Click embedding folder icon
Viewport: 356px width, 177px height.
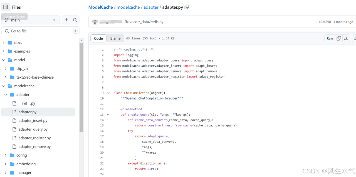pyautogui.click(x=12, y=164)
